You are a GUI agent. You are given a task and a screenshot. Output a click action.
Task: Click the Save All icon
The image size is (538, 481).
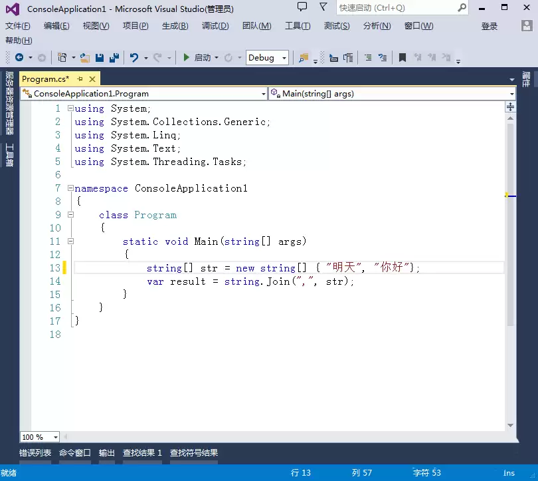click(113, 58)
